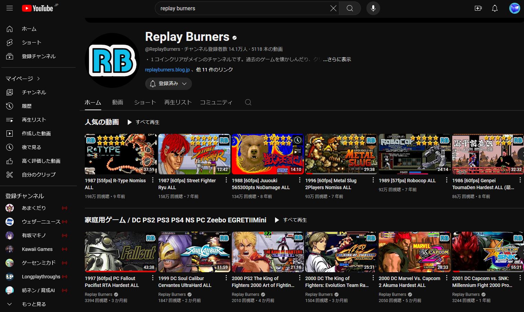
Task: Open the ウェザーニュース subscribed channel
Action: pyautogui.click(x=38, y=222)
